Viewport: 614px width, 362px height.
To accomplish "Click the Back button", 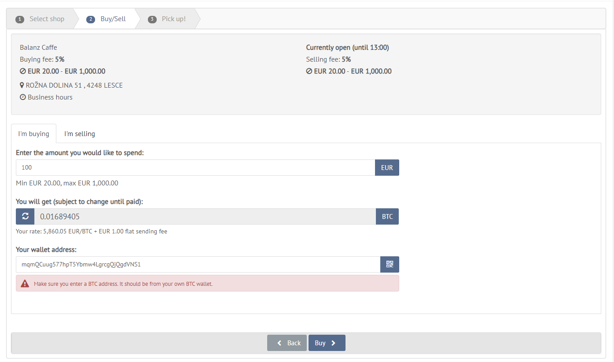I will click(x=287, y=343).
